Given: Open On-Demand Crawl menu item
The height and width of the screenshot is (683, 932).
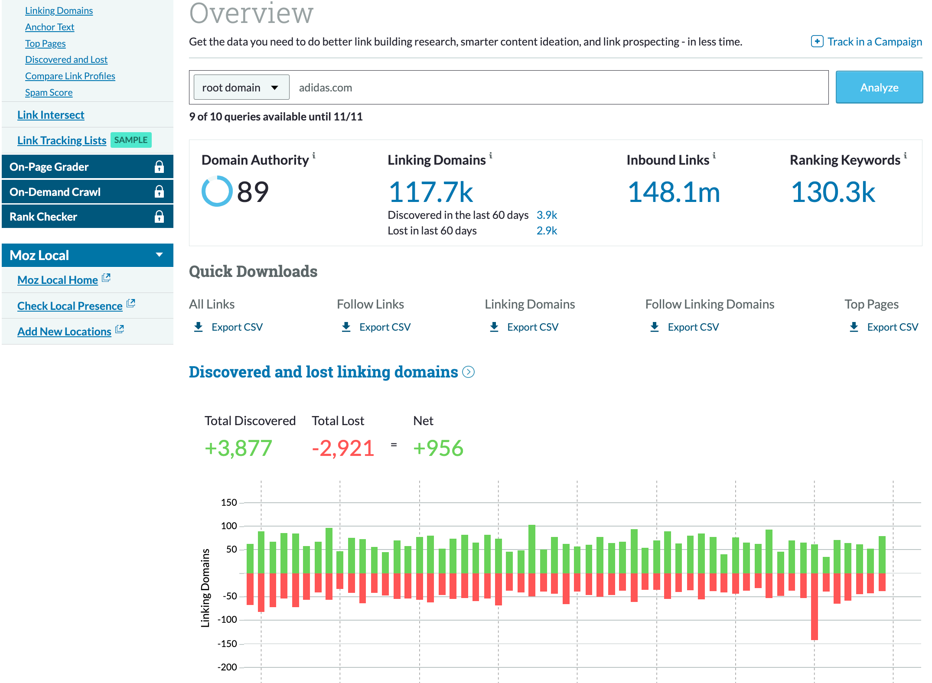Looking at the screenshot, I should point(88,192).
